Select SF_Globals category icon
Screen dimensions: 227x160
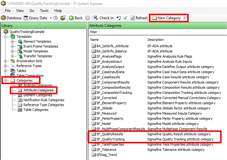pos(94,108)
